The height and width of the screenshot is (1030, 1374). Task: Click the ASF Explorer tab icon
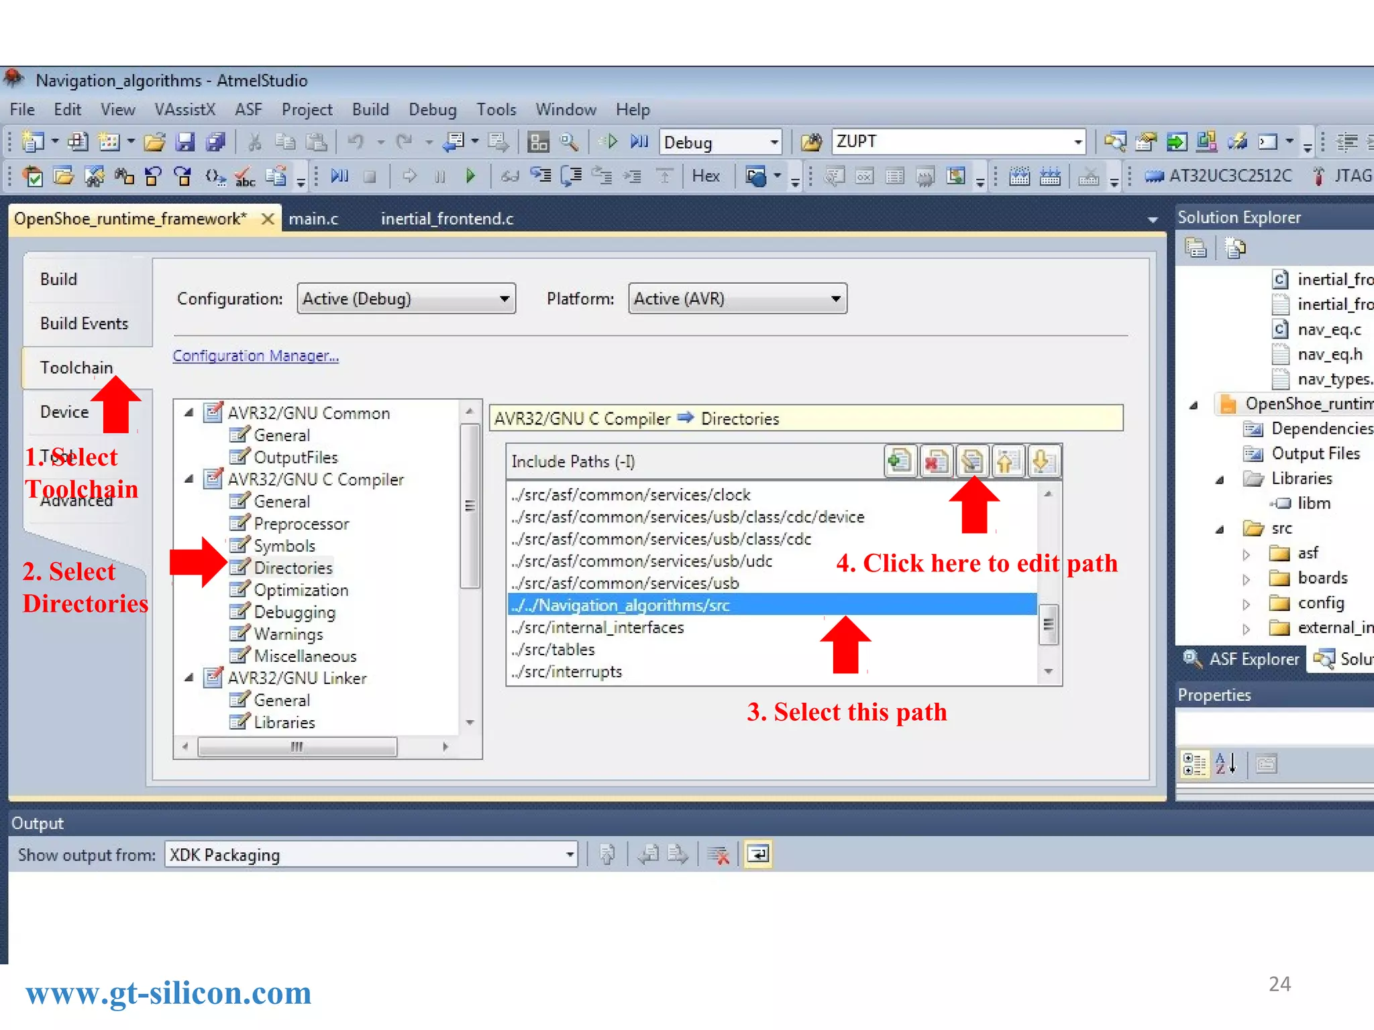pos(1192,659)
